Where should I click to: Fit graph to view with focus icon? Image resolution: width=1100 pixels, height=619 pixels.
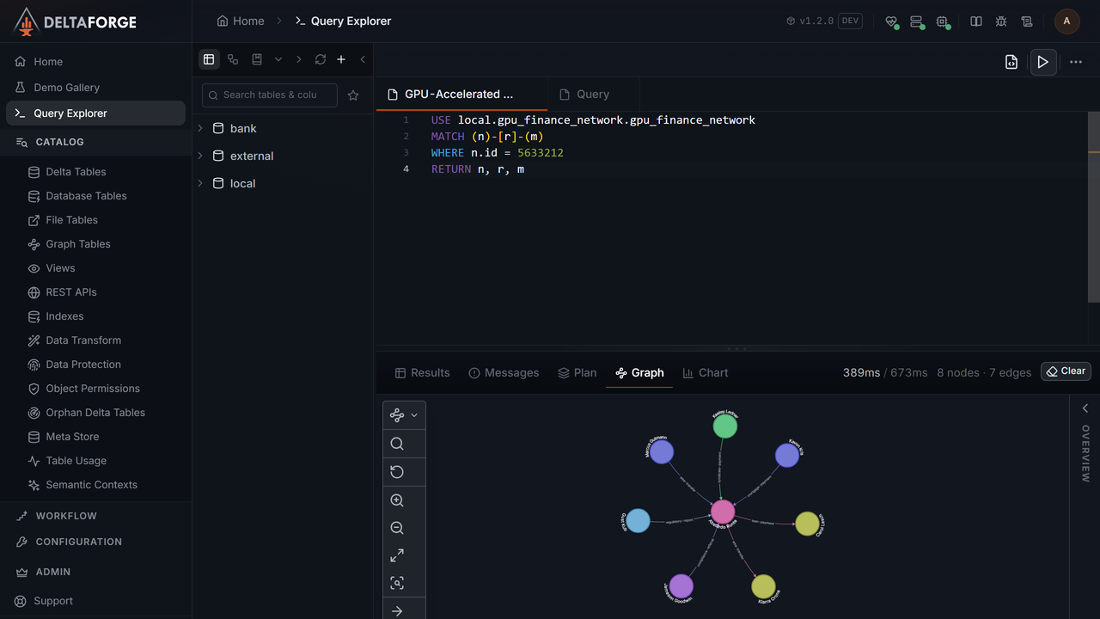[x=397, y=583]
